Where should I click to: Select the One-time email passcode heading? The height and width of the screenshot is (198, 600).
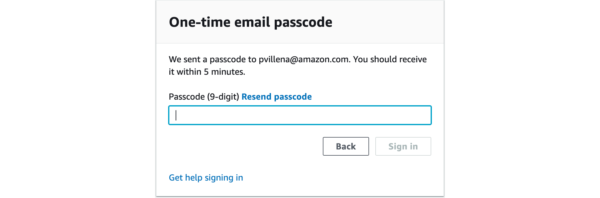pos(251,22)
